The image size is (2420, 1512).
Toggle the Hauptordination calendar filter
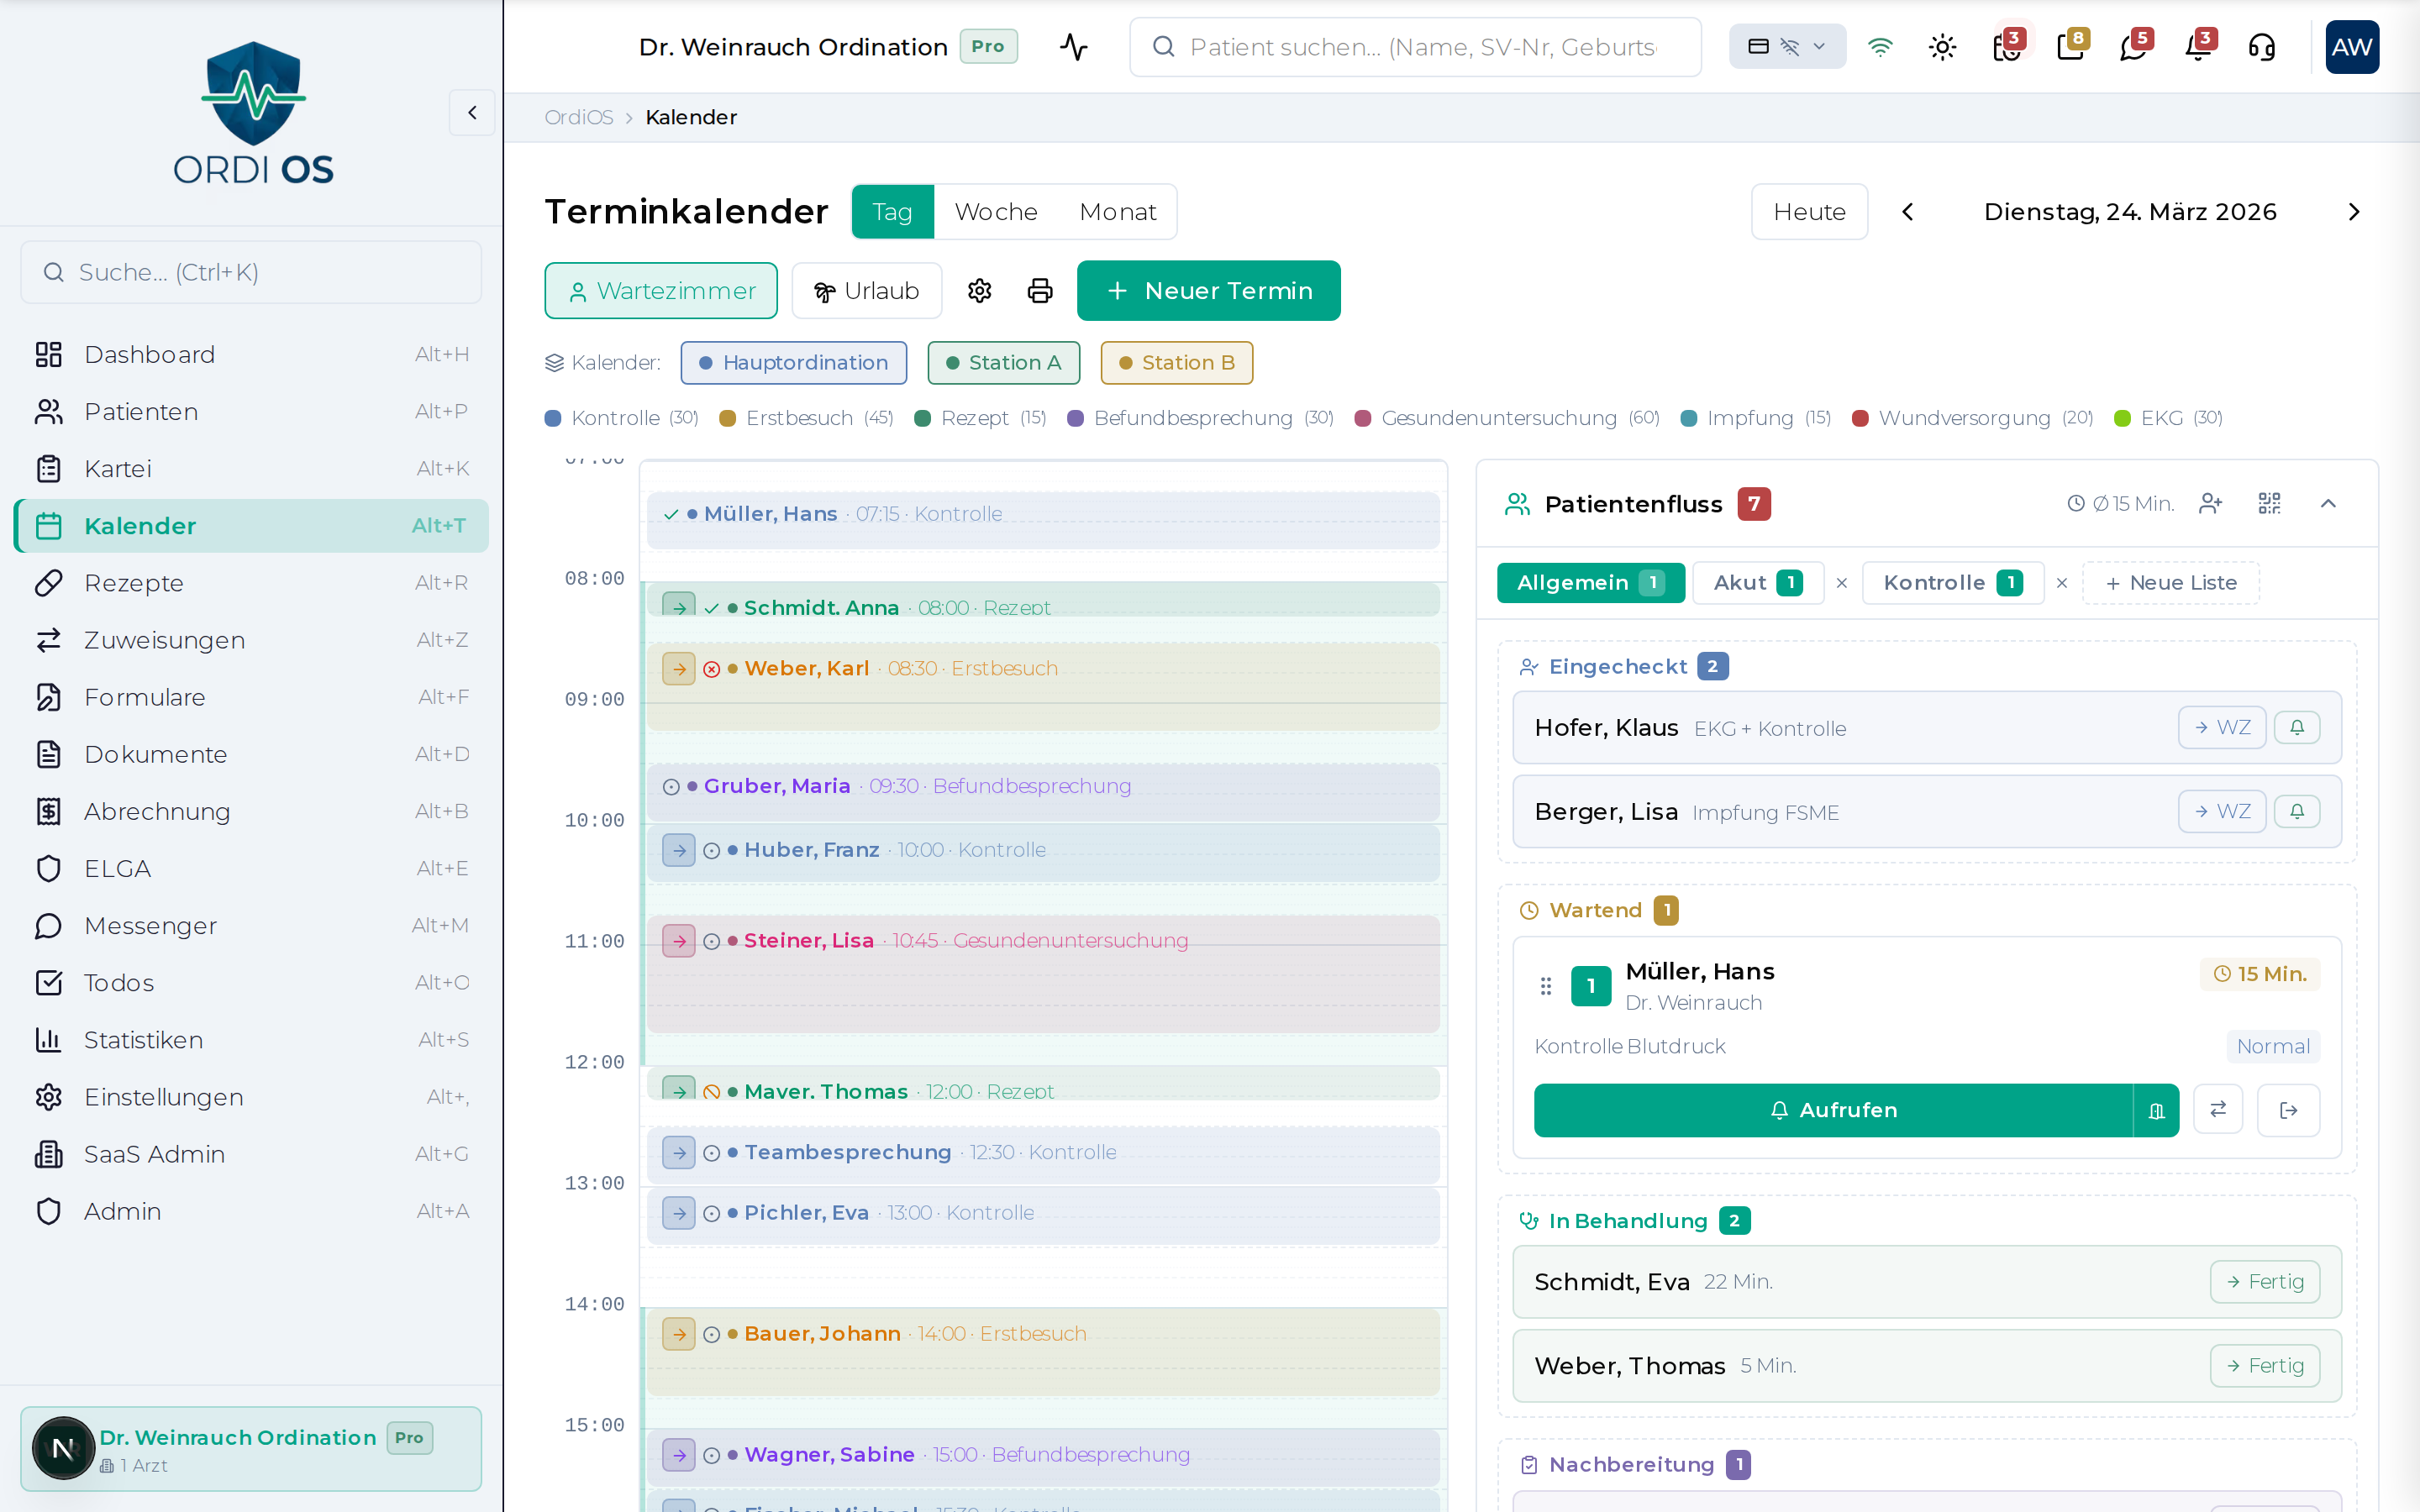click(794, 363)
